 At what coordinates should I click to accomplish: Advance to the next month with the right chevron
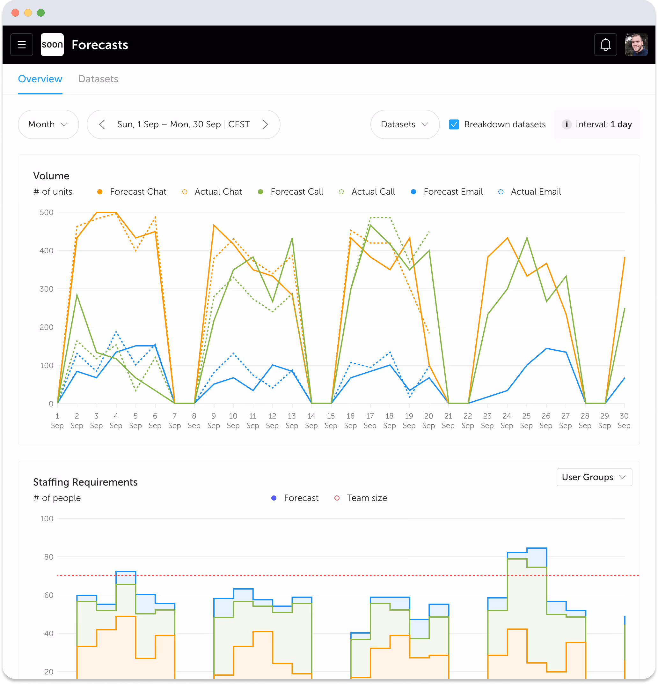click(265, 124)
